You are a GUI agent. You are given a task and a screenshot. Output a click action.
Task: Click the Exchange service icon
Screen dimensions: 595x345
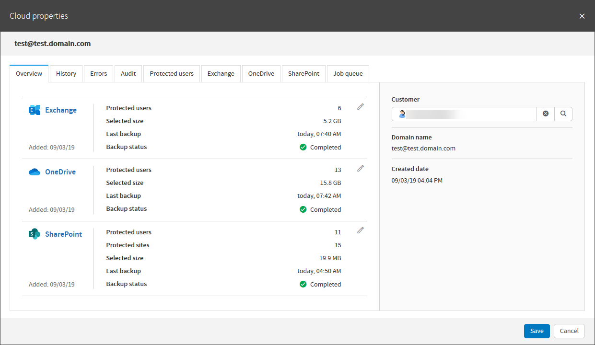pyautogui.click(x=35, y=110)
